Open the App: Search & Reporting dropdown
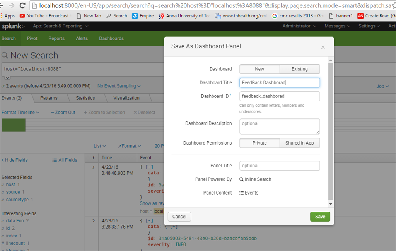This screenshot has width=396, height=251. [60, 26]
